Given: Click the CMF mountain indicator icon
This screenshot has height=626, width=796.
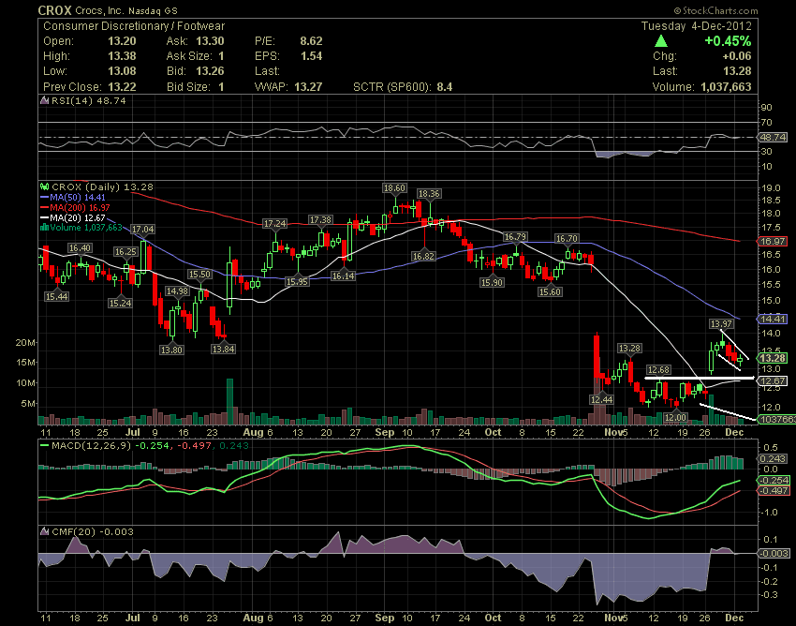Looking at the screenshot, I should (44, 532).
